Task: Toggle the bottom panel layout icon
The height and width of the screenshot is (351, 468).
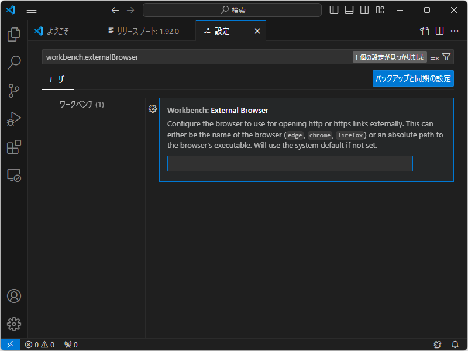Action: tap(349, 10)
